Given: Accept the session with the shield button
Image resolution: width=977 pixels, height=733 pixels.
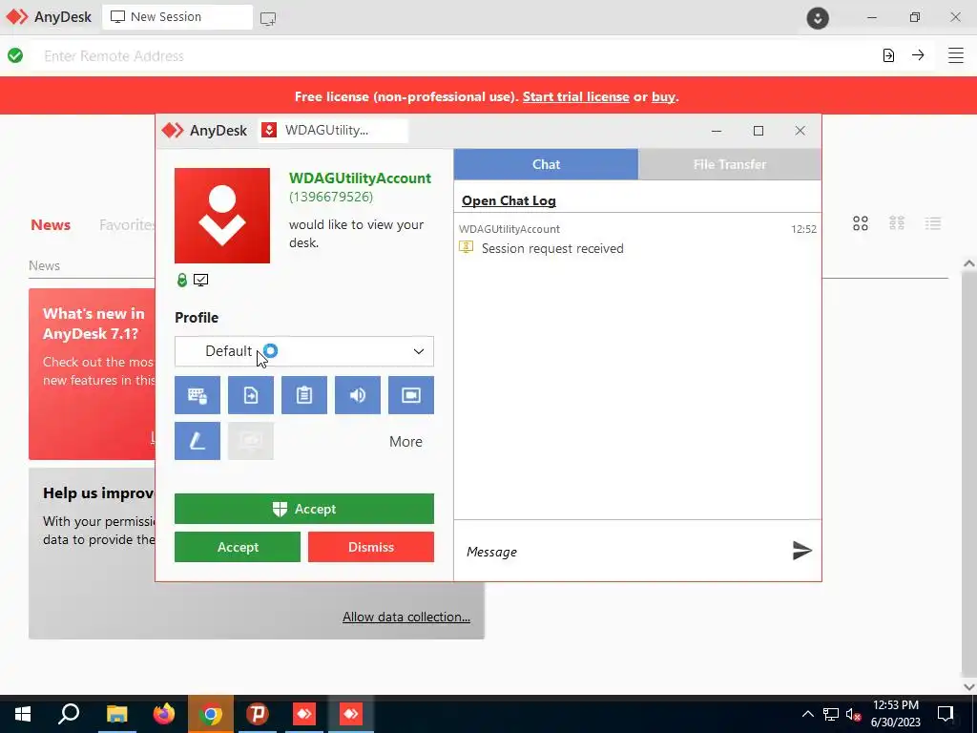Looking at the screenshot, I should point(304,510).
